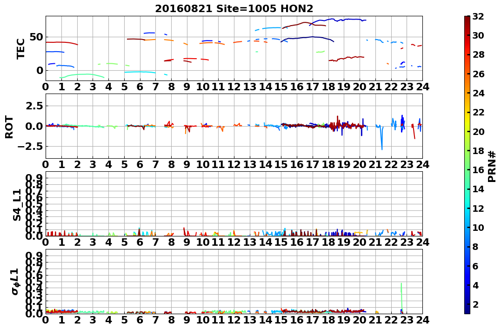This screenshot has width=501, height=330.
Task: Click the colorbar tick label 22
Action: pos(478,112)
